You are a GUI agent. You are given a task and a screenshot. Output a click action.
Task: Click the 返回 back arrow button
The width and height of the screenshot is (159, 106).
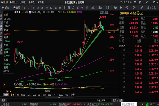[x=5, y=8]
